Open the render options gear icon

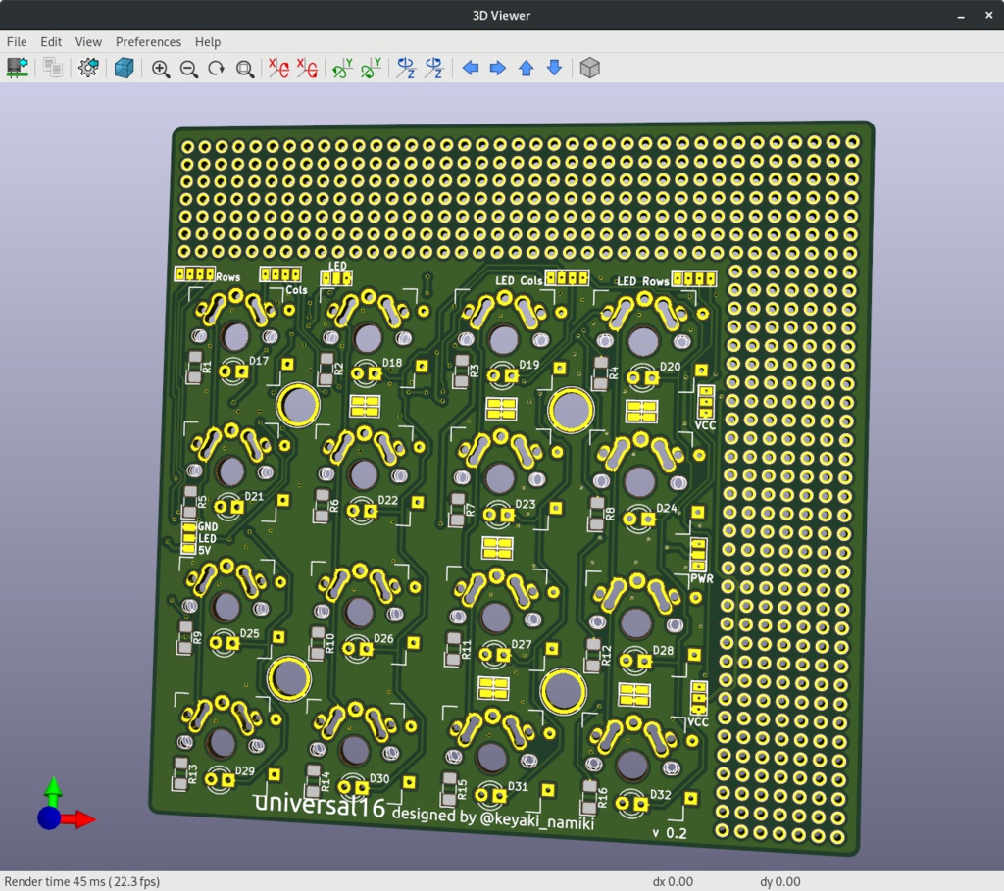click(86, 69)
